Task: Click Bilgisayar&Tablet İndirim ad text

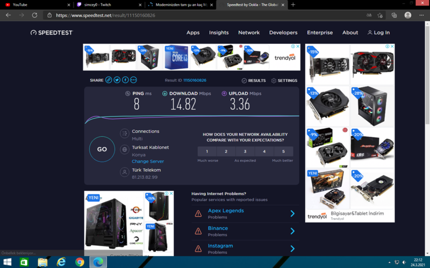Action: click(357, 213)
